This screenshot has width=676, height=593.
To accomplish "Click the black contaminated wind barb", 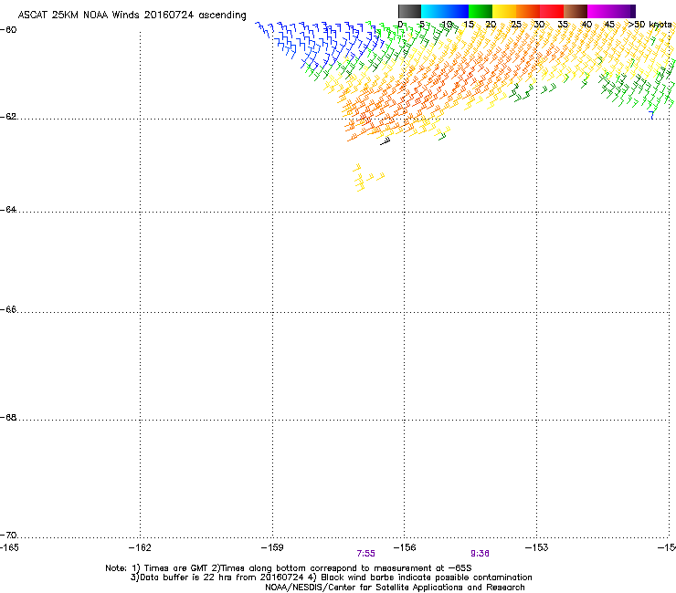I will click(385, 141).
